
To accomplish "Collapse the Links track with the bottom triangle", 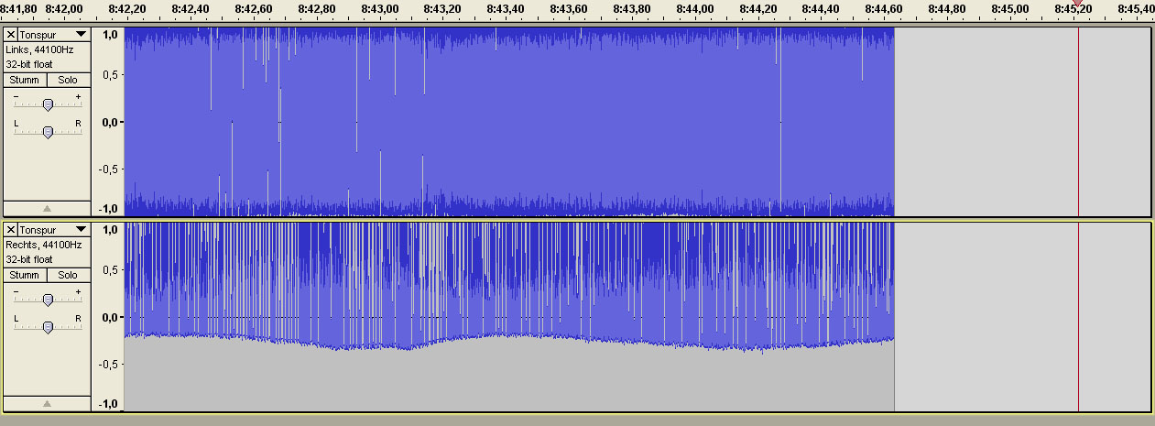I will 47,208.
